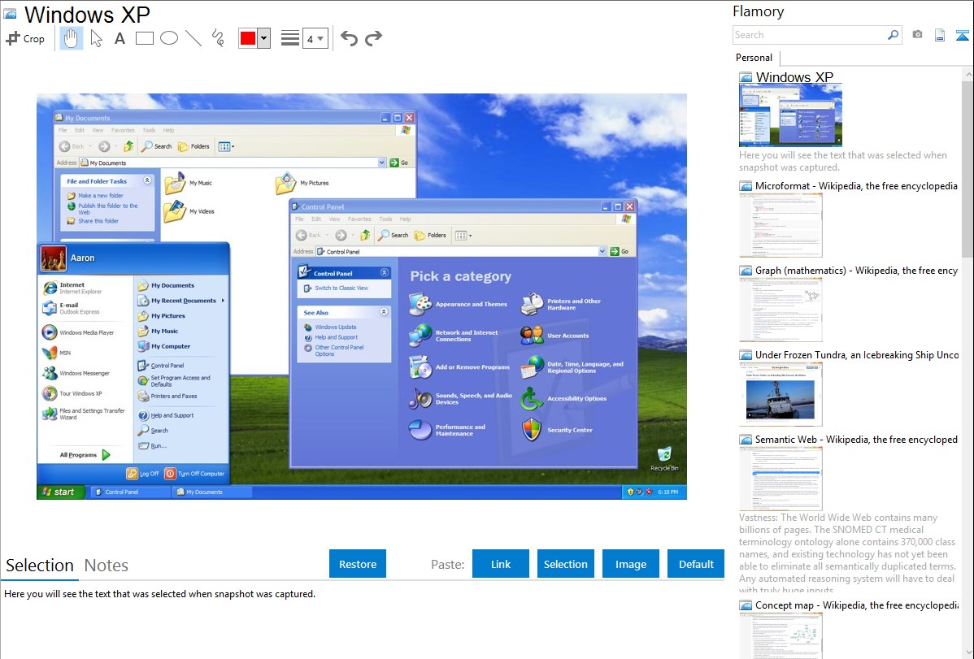Open the color picker dropdown arrow
Screen dimensions: 974x659
(264, 38)
